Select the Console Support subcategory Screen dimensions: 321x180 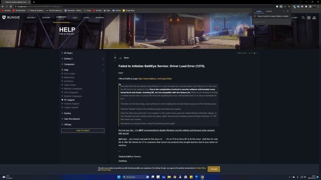point(71,103)
